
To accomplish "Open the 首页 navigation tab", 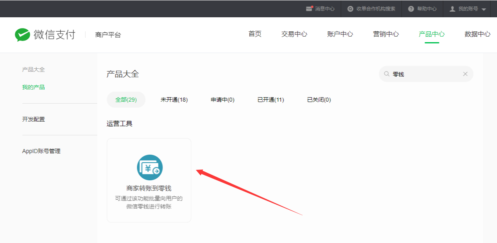I will click(x=255, y=34).
